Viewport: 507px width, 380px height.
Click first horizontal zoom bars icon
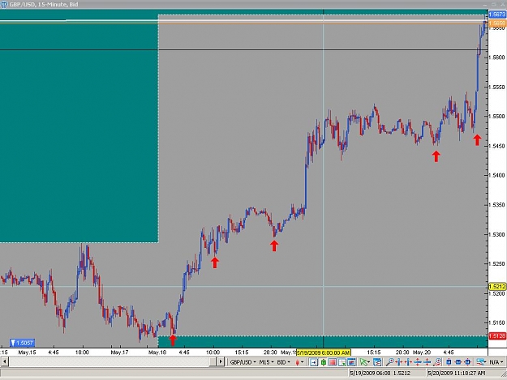point(399,362)
